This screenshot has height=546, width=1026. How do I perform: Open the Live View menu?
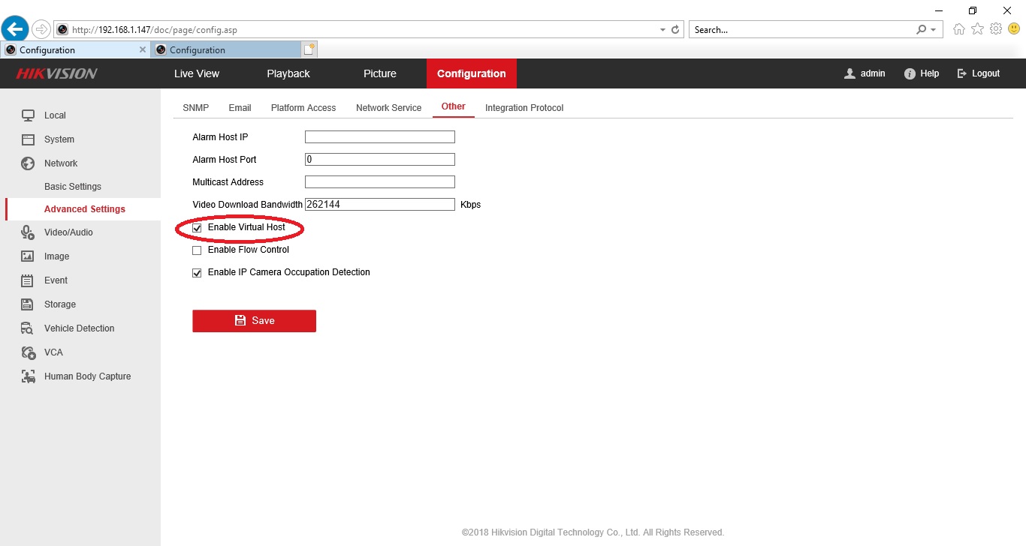196,73
